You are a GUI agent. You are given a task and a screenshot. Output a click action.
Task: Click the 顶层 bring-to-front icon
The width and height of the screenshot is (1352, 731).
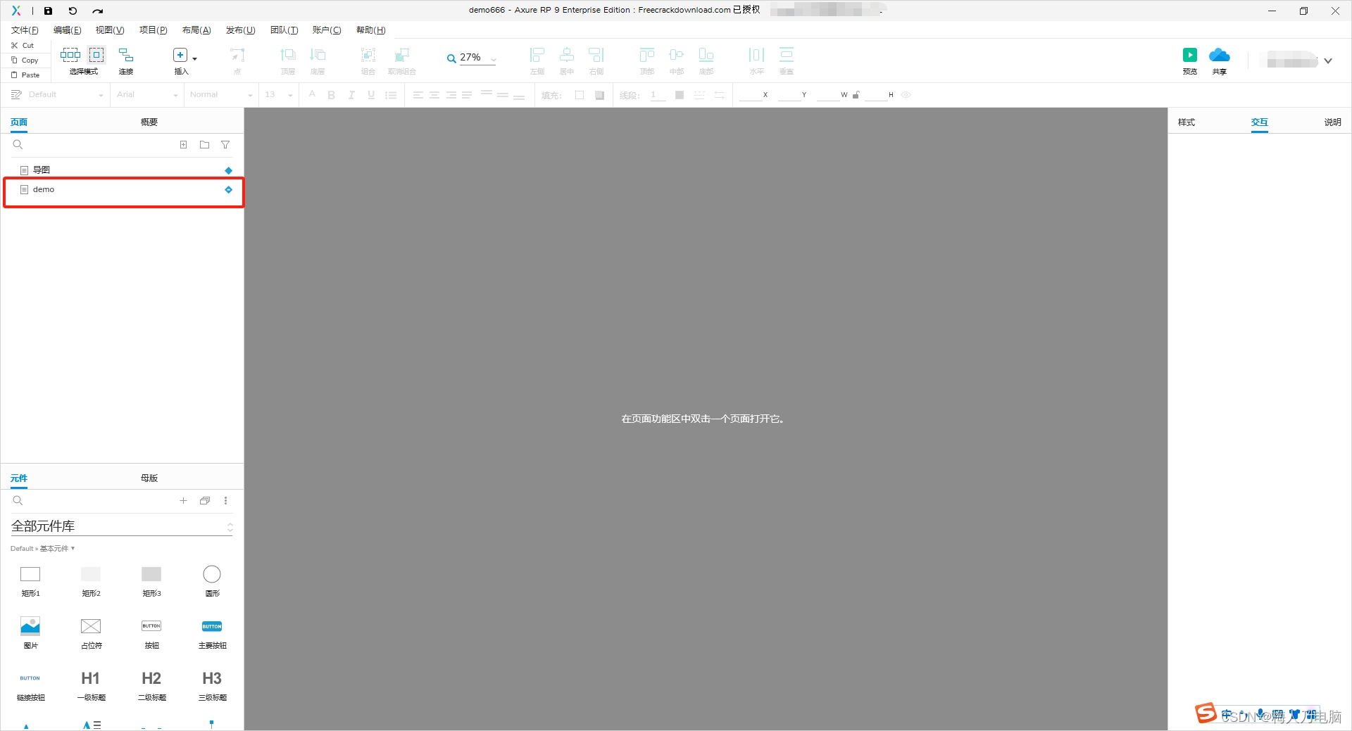tap(288, 55)
